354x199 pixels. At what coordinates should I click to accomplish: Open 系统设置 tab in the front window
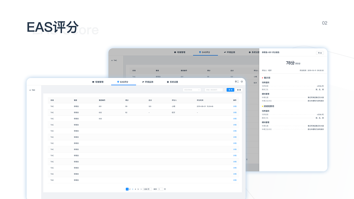click(x=172, y=82)
